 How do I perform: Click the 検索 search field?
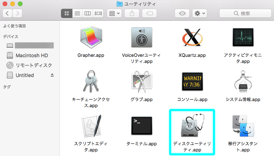(x=245, y=13)
